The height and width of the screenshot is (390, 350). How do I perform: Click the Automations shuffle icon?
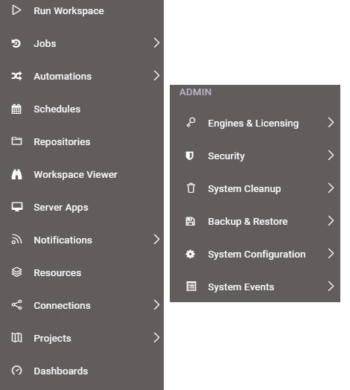pos(16,76)
